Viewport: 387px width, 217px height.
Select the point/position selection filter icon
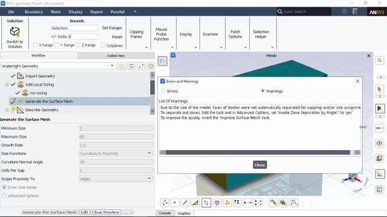(175, 203)
